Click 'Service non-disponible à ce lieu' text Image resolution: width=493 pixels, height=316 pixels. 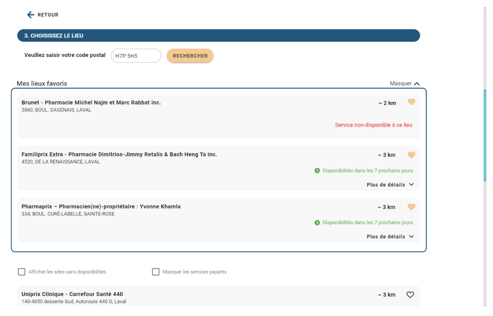(x=374, y=125)
